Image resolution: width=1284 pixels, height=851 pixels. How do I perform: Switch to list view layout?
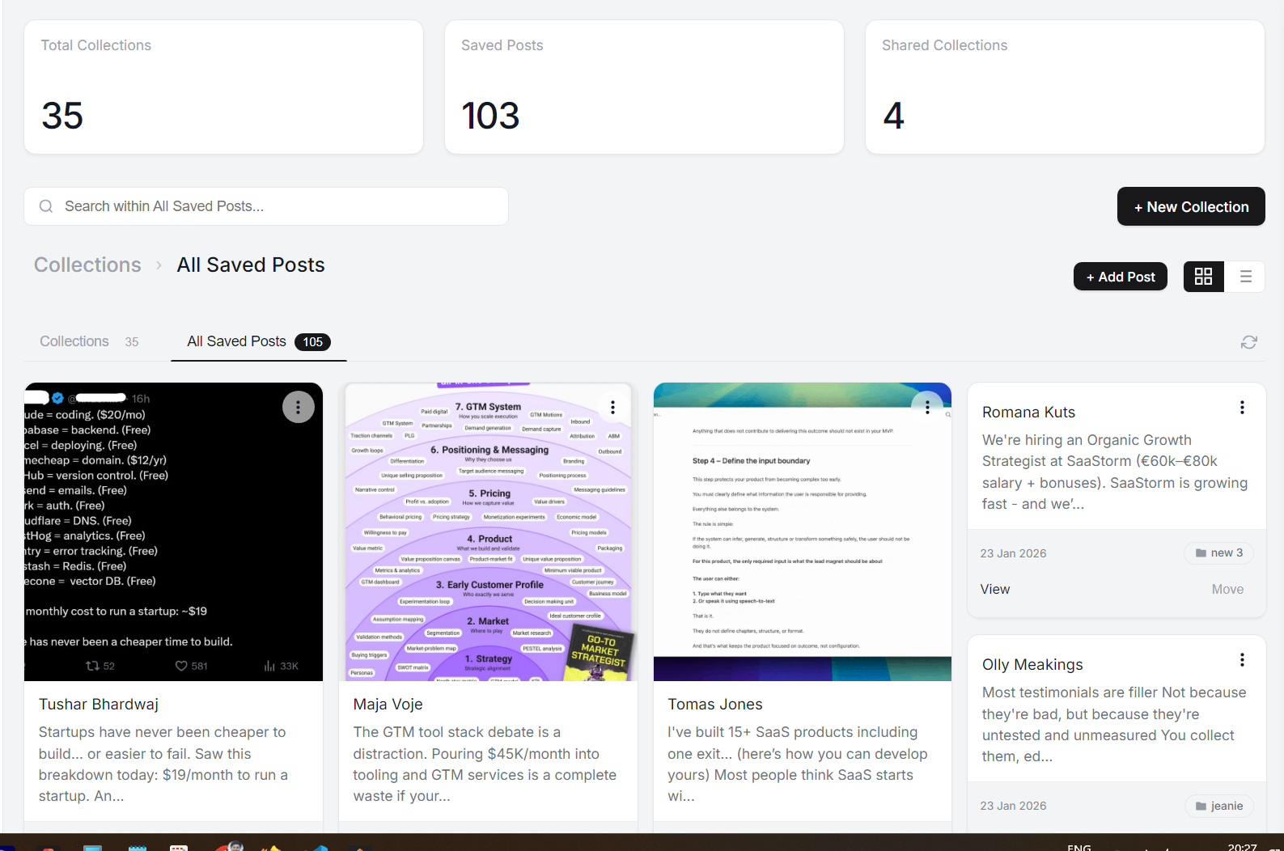click(x=1245, y=277)
